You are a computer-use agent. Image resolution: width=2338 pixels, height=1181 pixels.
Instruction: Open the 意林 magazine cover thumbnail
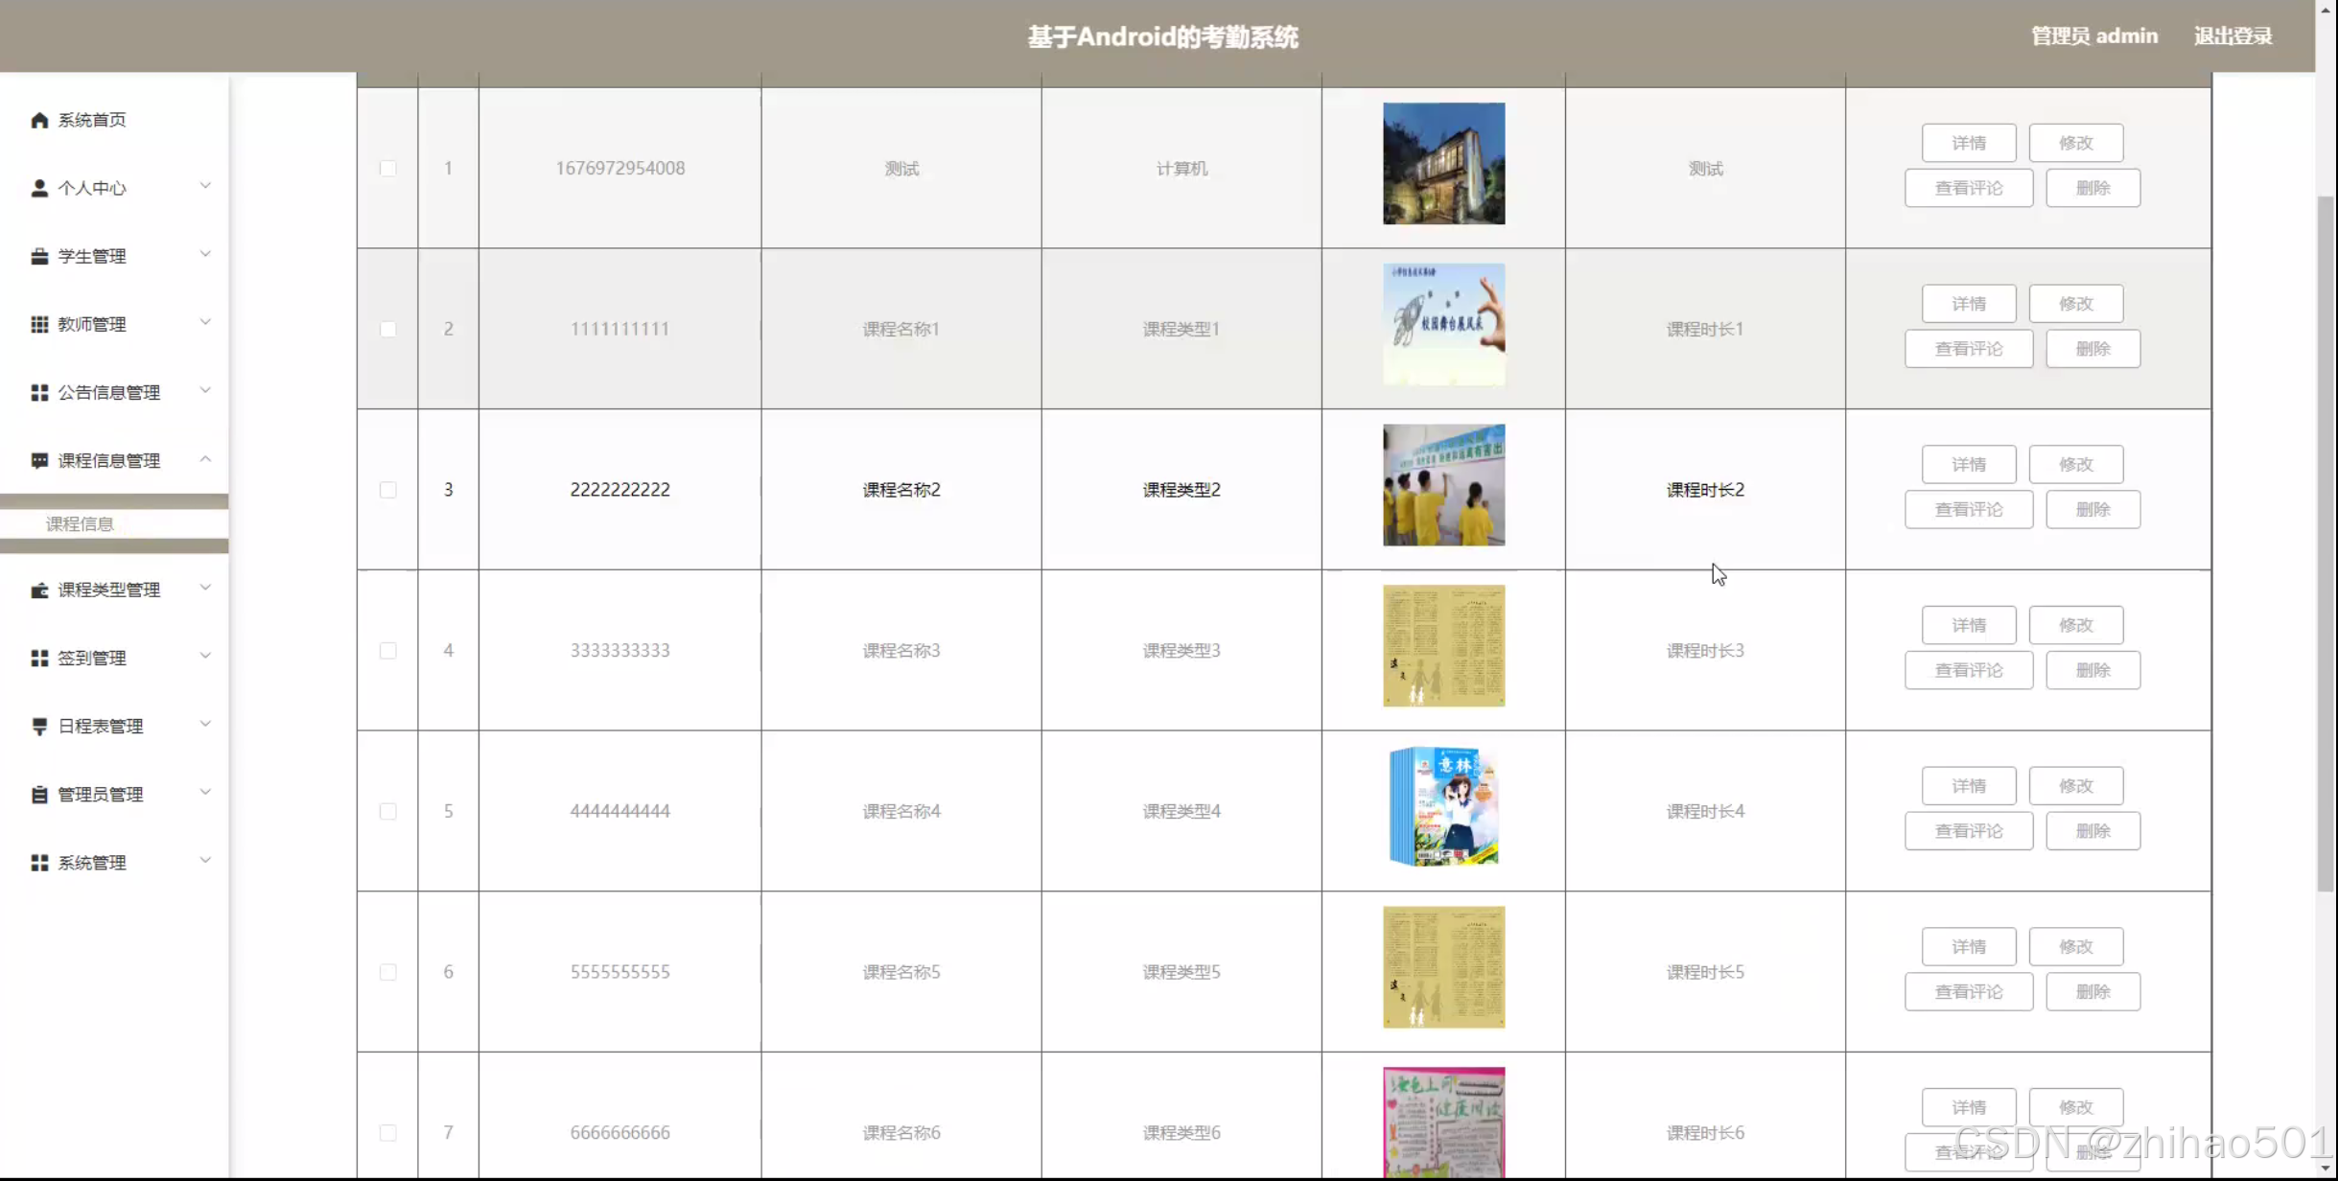click(1443, 807)
